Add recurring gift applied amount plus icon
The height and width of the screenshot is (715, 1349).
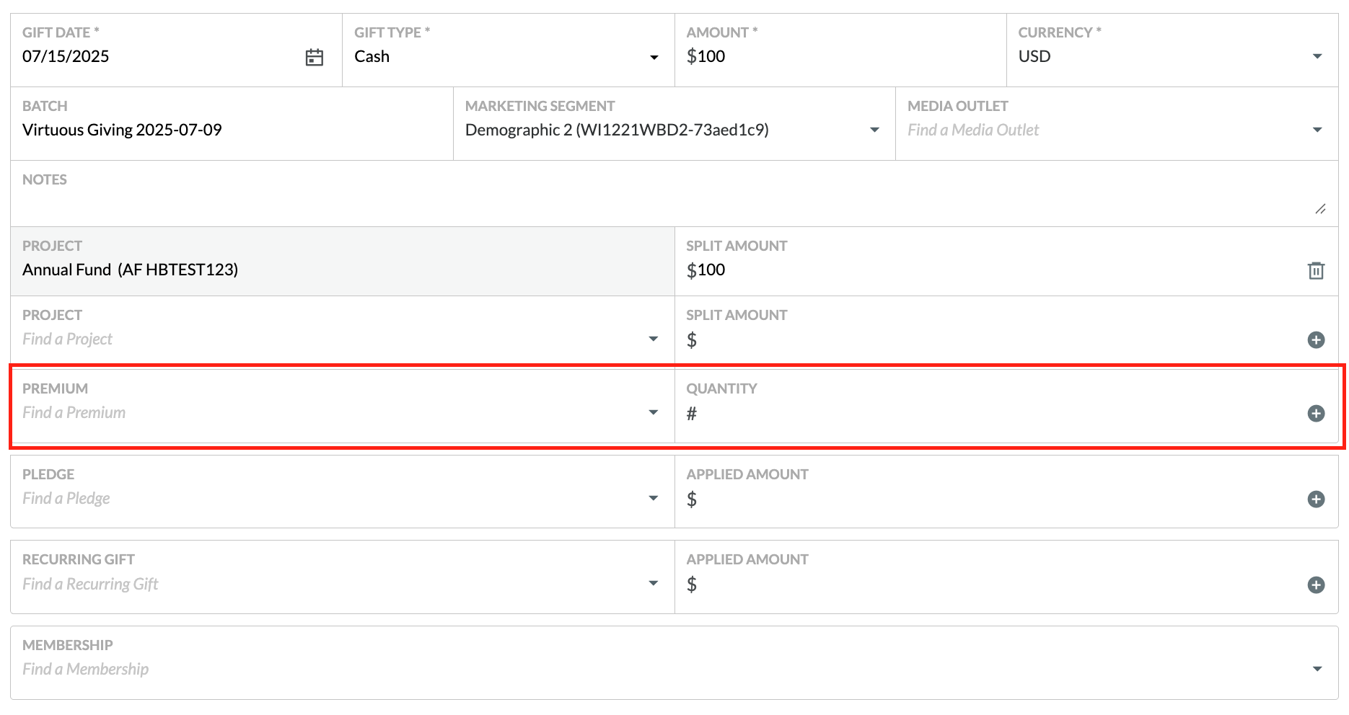coord(1316,585)
